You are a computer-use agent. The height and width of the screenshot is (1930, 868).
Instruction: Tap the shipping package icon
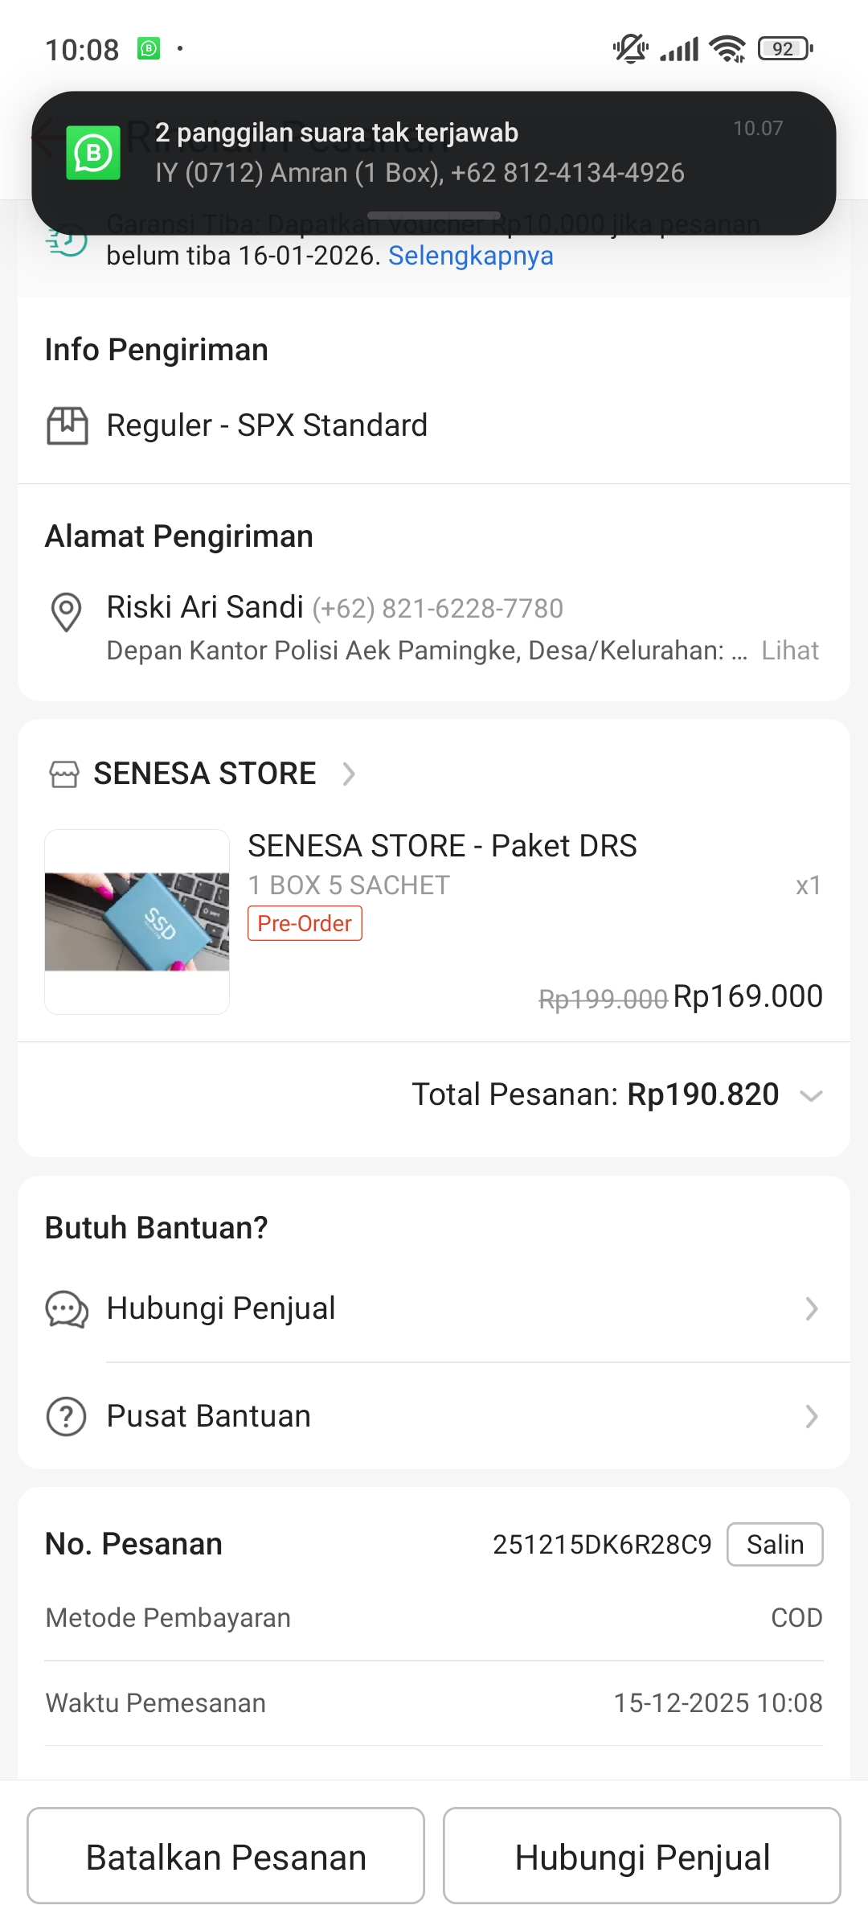click(x=68, y=425)
